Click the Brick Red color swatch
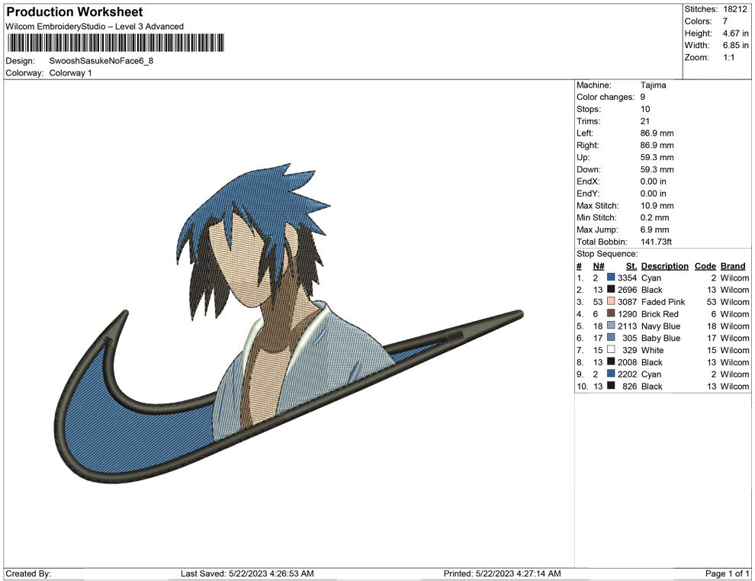 tap(611, 313)
